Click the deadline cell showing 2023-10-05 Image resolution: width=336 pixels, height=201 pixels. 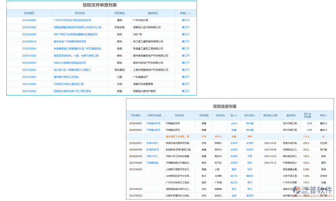pos(270,143)
